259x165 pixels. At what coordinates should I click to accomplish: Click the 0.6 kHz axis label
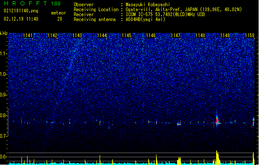pos(4,157)
